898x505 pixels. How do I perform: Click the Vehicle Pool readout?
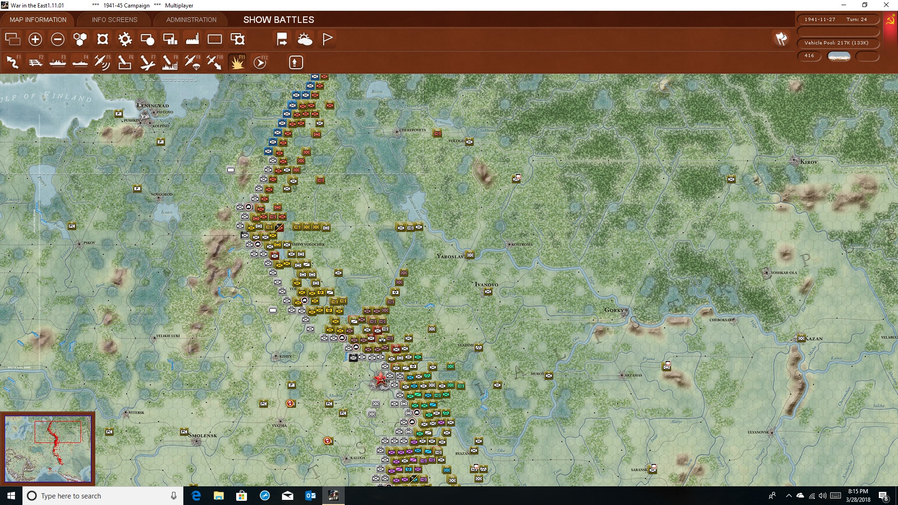[x=838, y=43]
